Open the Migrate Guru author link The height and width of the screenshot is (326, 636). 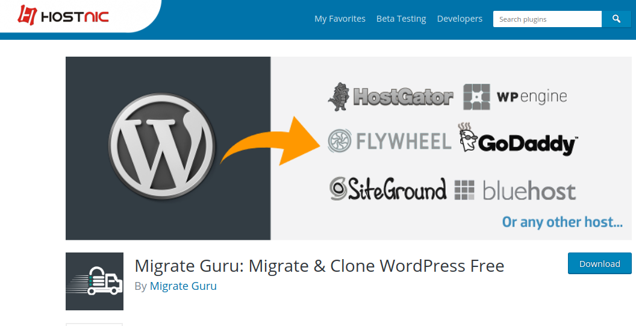(183, 286)
